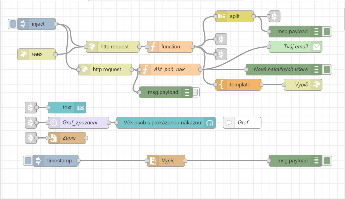Click the Graf_zpozdeni delay clock icon
This screenshot has height=199, width=345.
54,123
